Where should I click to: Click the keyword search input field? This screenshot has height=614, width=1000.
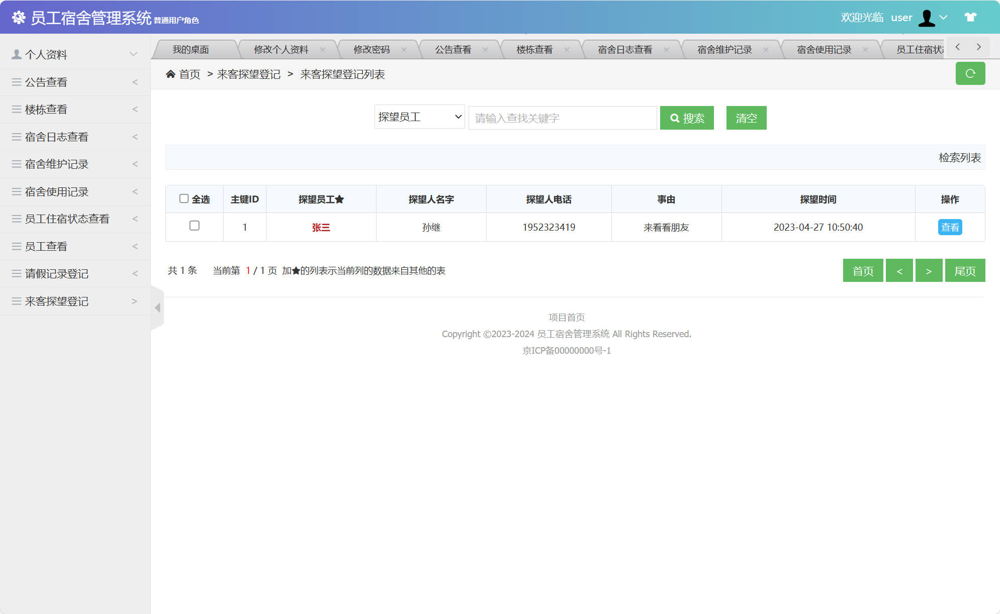(562, 118)
